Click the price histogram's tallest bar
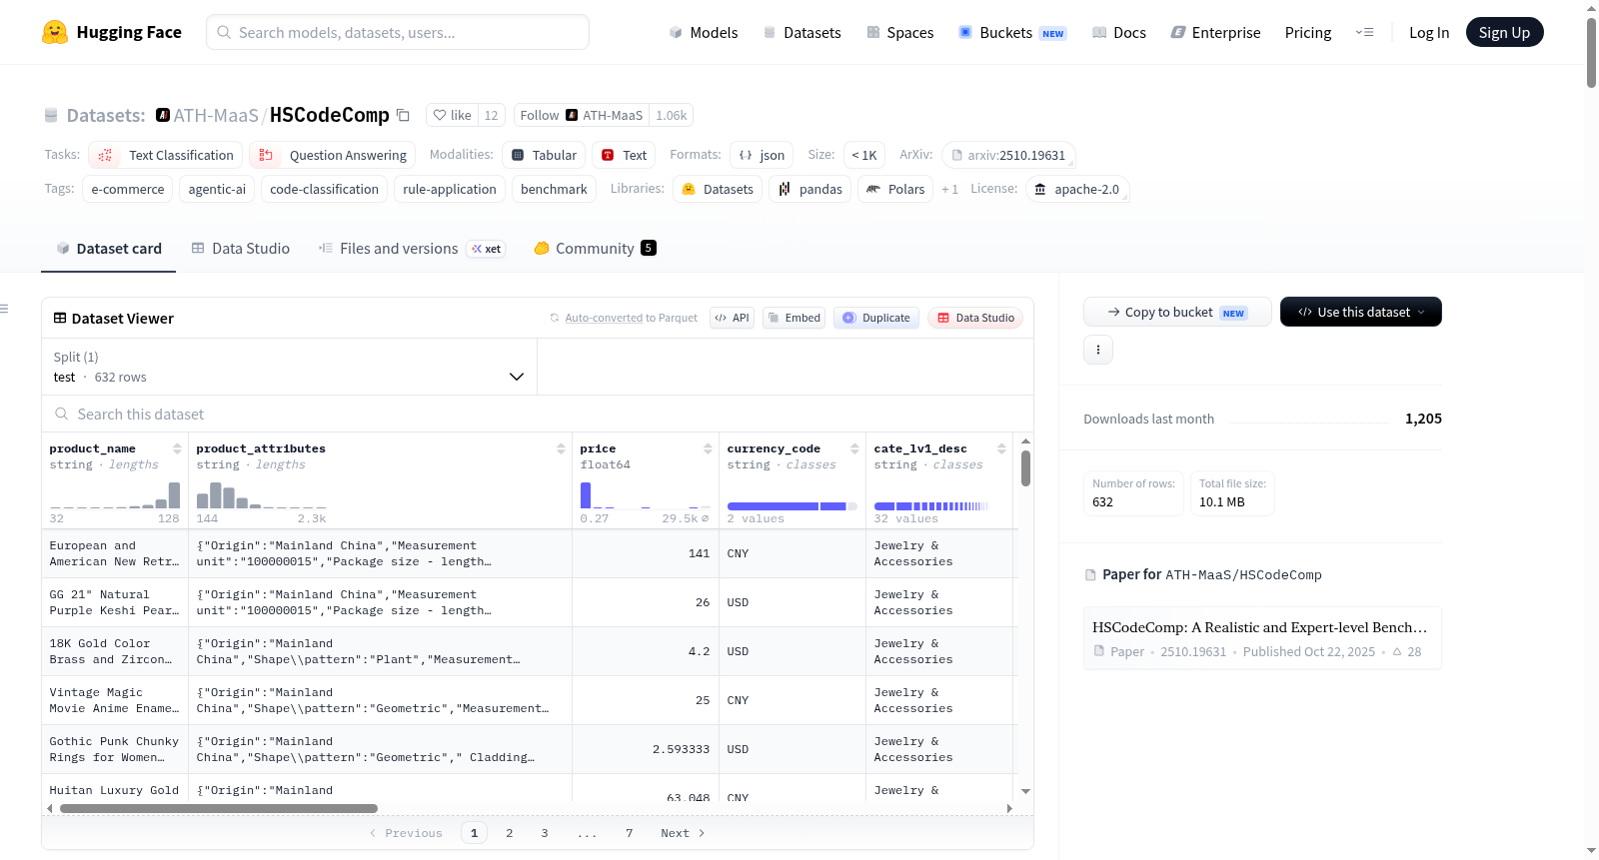This screenshot has height=860, width=1599. tap(586, 495)
